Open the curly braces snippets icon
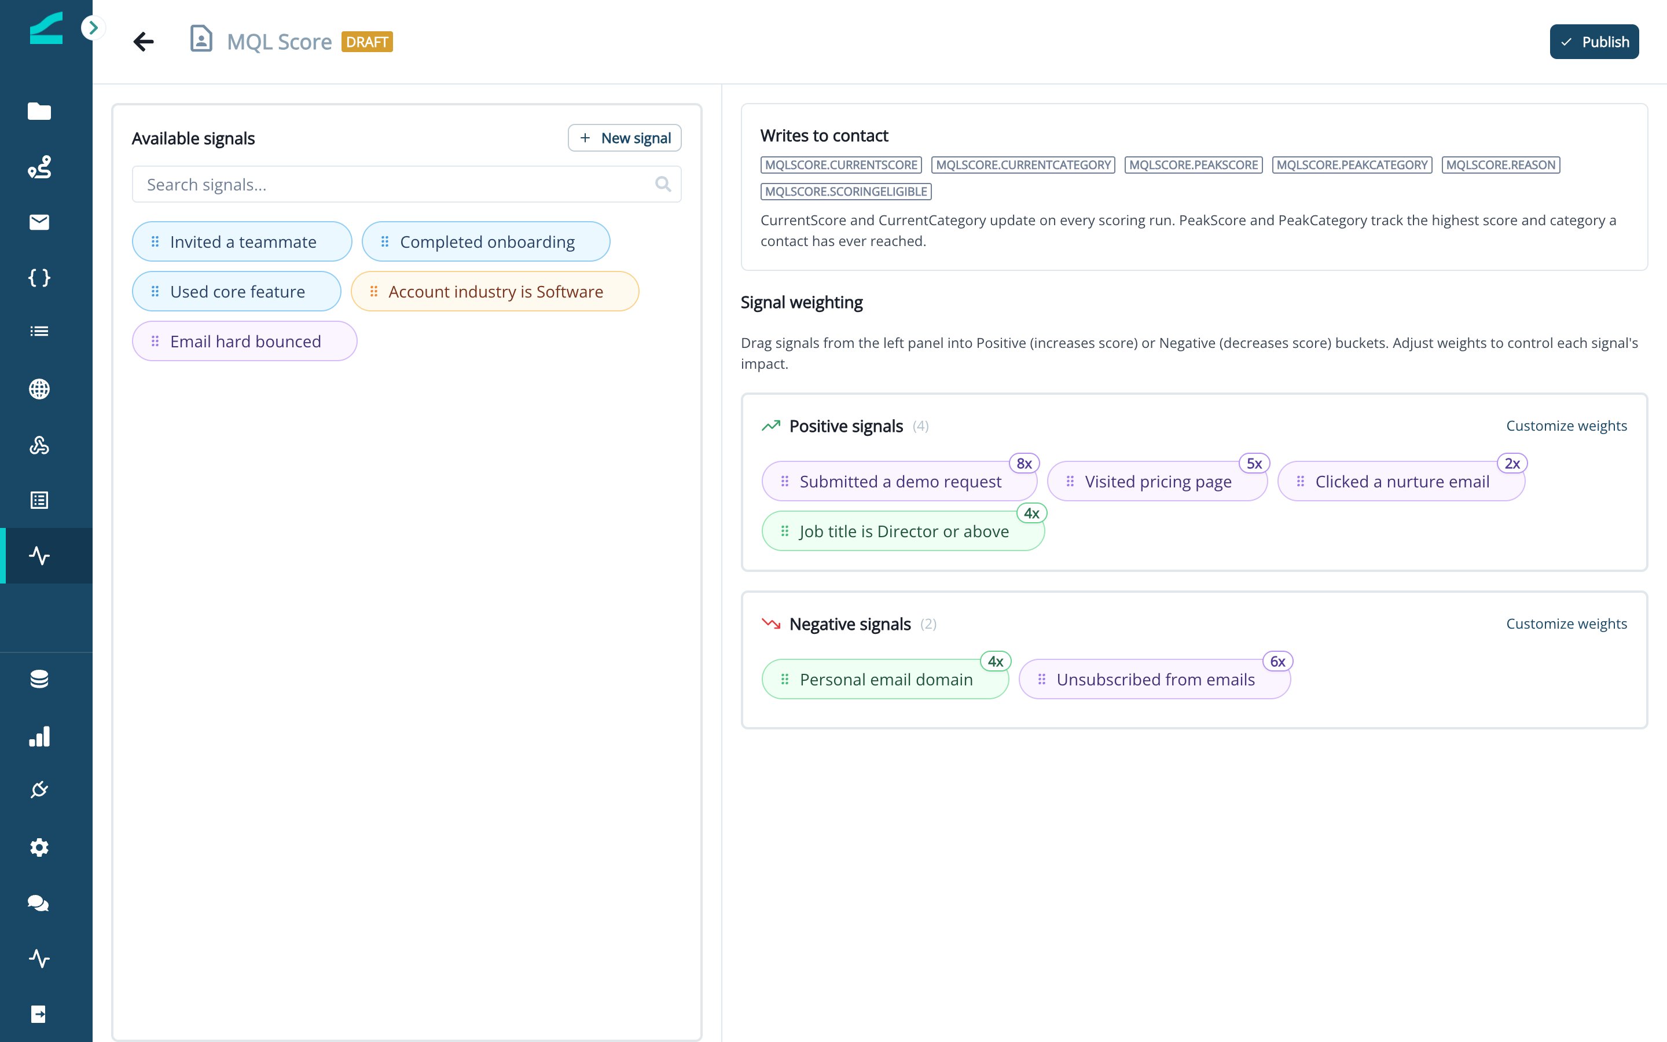The image size is (1667, 1042). [x=39, y=277]
